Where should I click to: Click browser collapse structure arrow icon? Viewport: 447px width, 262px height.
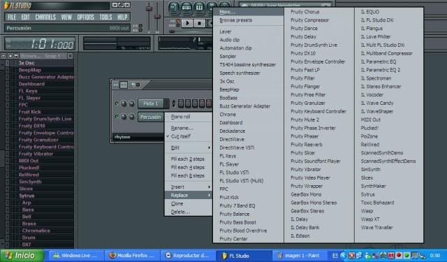click(x=16, y=56)
